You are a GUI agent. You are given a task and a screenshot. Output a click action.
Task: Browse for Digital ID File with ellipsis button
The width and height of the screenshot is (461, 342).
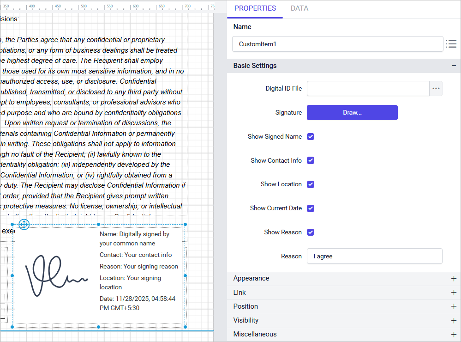point(436,88)
